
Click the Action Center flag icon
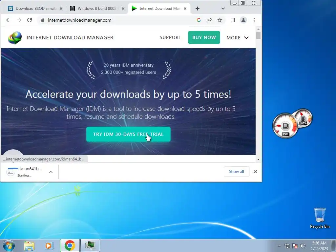[x=295, y=246]
